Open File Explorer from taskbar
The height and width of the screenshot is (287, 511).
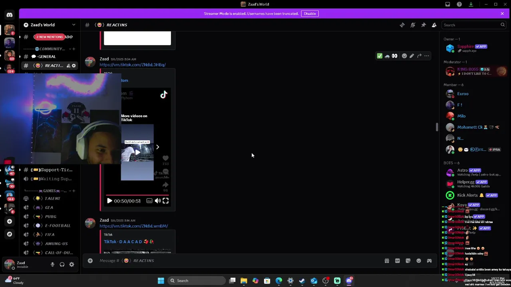[244, 281]
